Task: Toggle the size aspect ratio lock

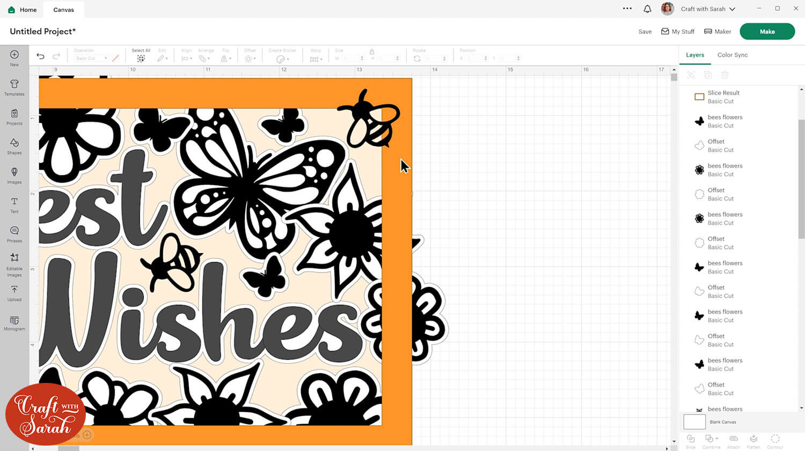Action: pos(371,51)
